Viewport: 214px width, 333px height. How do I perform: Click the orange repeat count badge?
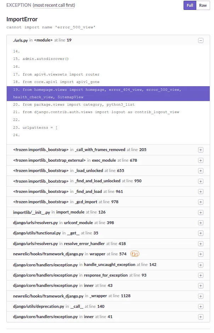point(135,254)
